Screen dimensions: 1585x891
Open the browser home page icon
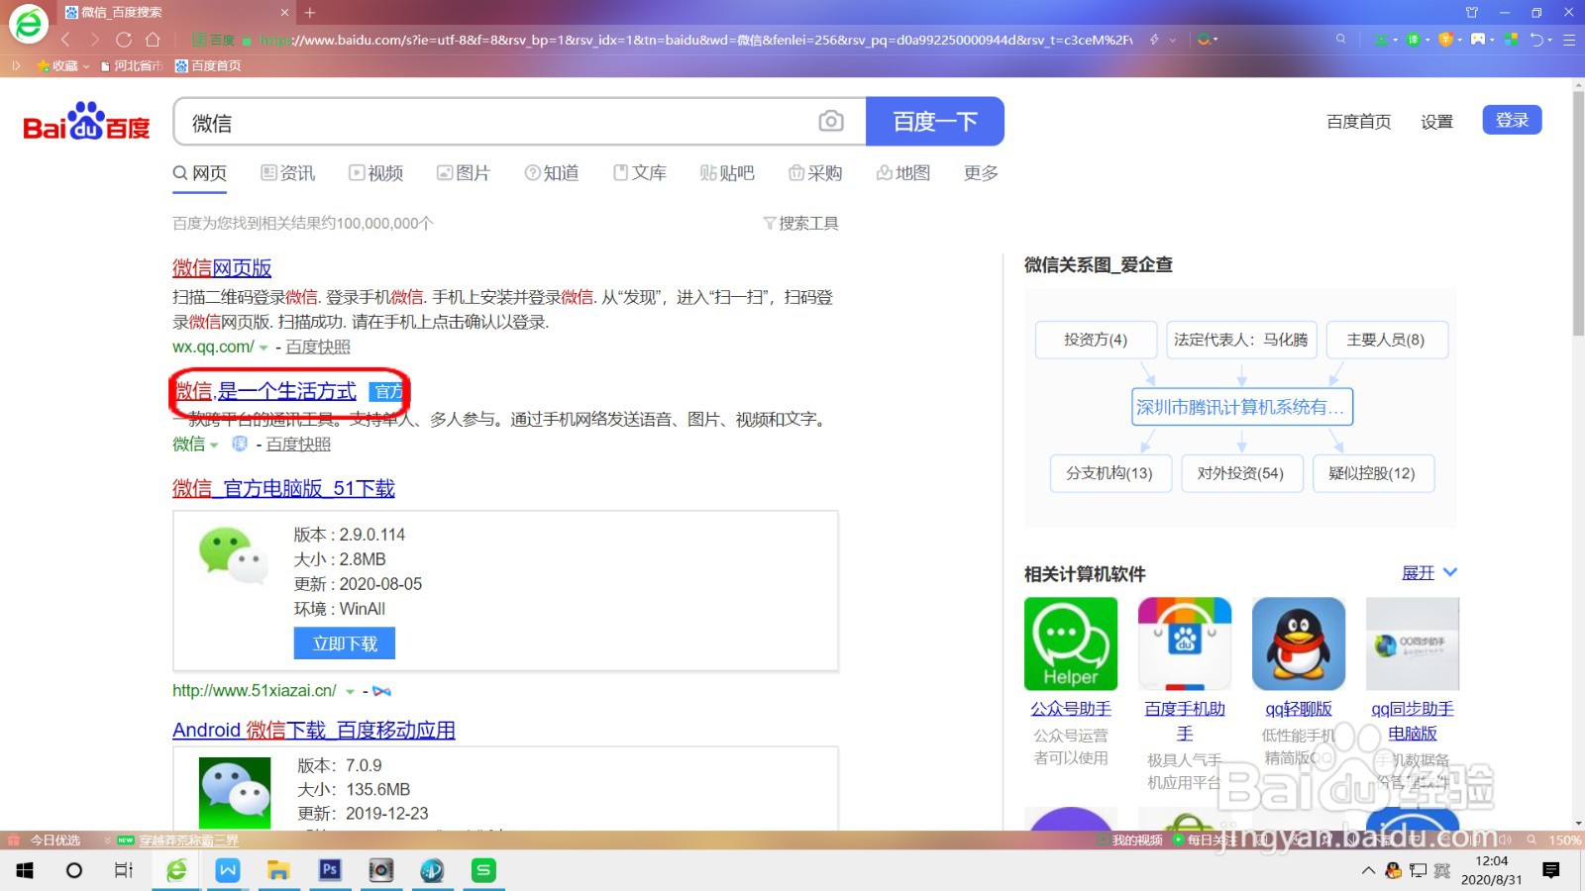click(153, 40)
